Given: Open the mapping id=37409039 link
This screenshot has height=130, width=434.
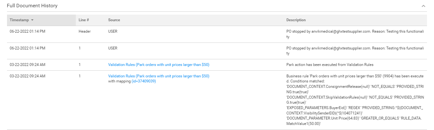Looking at the screenshot, I should pyautogui.click(x=144, y=81).
